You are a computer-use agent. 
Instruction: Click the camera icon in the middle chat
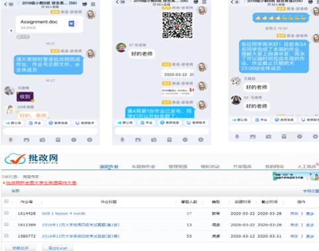point(154,140)
